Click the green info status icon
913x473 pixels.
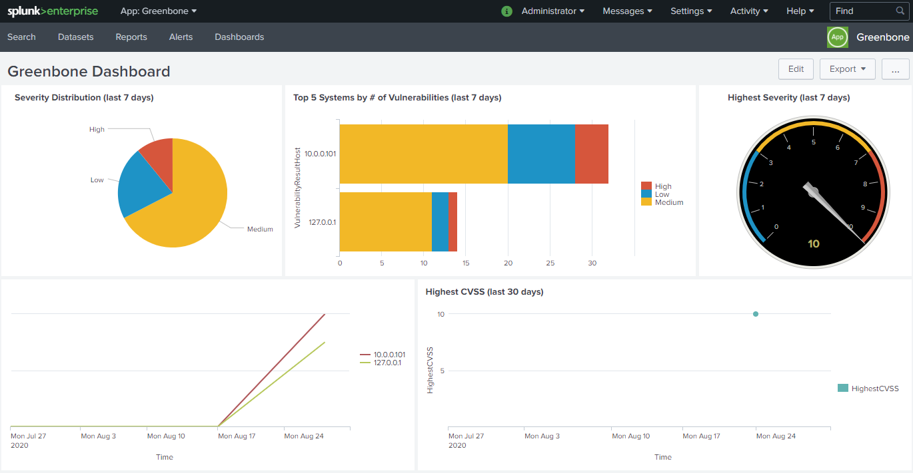tap(506, 11)
